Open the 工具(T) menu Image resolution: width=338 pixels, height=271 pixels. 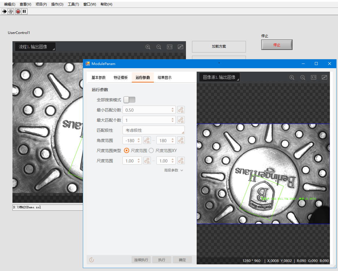click(73, 4)
